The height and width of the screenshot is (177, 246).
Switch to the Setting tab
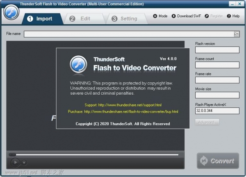[x=126, y=19]
